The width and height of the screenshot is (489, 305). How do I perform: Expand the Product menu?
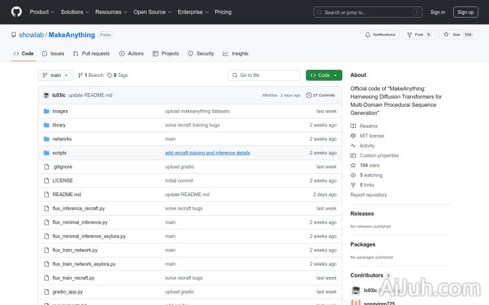41,12
